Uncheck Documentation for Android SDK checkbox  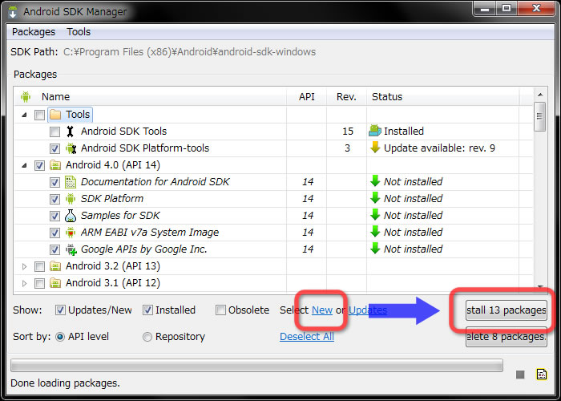(54, 182)
